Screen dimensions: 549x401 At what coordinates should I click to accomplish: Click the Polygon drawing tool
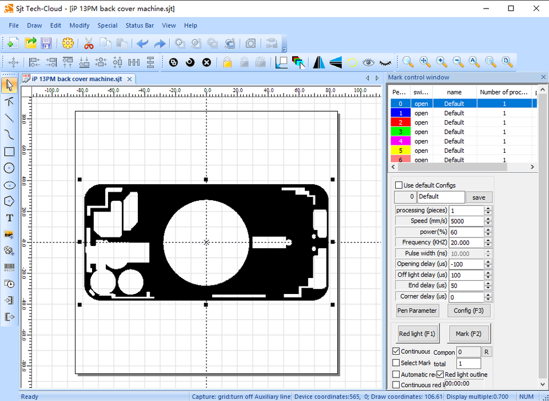point(9,201)
